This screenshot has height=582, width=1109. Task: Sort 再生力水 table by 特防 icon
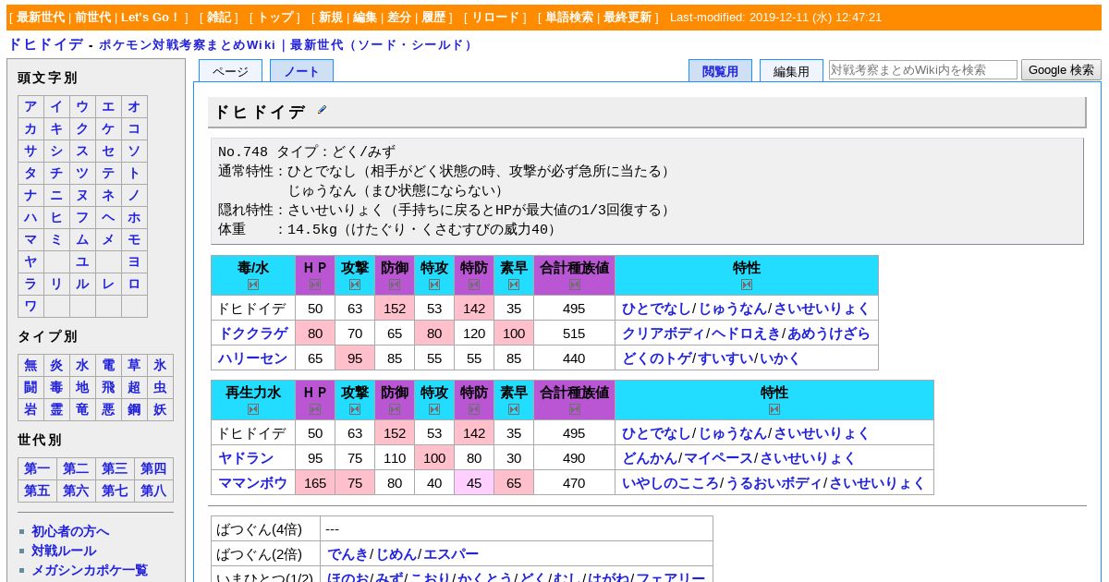(474, 409)
